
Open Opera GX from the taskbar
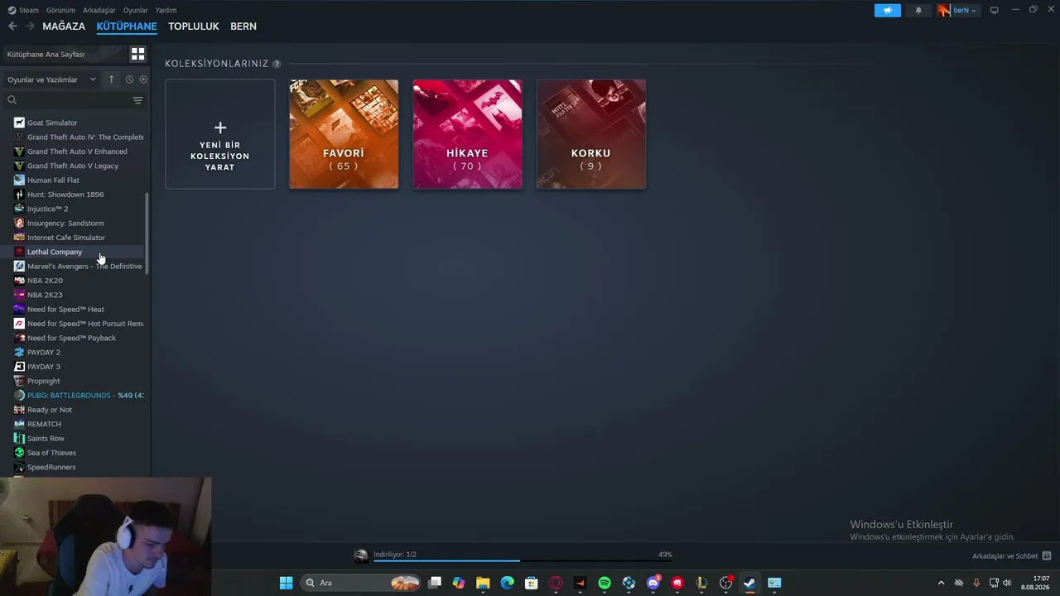(x=556, y=583)
